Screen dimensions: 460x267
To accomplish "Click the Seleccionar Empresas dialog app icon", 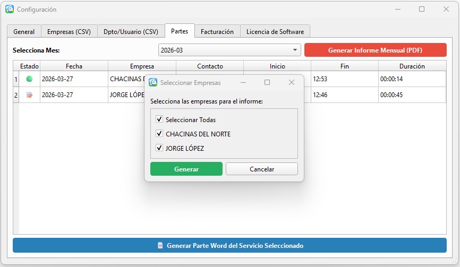I will 153,83.
